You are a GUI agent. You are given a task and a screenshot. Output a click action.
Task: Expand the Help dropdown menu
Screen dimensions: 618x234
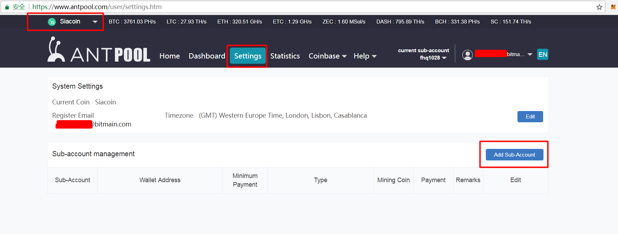[365, 56]
